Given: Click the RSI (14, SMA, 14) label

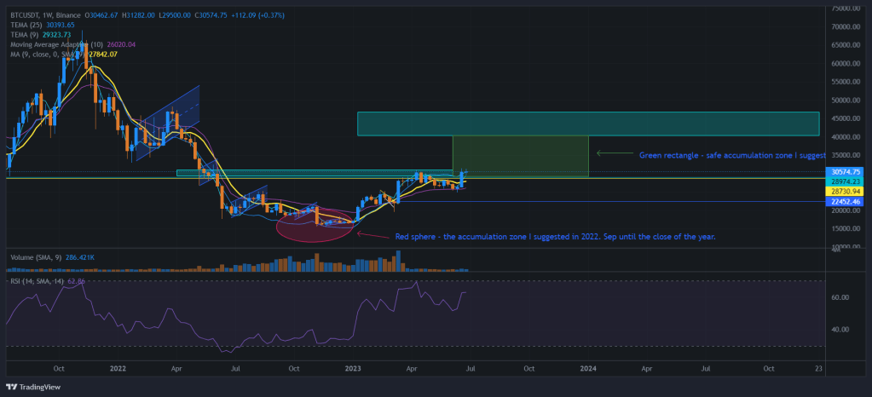Looking at the screenshot, I should click(40, 280).
